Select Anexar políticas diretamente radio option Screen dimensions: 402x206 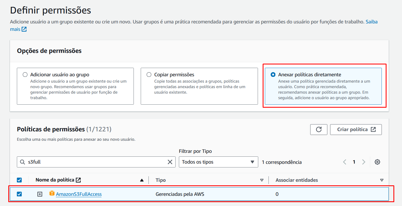(x=273, y=75)
